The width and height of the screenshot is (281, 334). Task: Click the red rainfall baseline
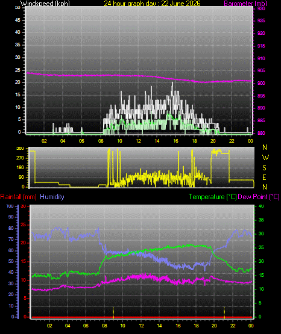142,317
